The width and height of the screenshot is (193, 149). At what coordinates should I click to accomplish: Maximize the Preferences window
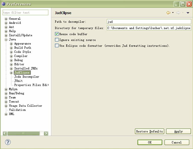point(183,4)
